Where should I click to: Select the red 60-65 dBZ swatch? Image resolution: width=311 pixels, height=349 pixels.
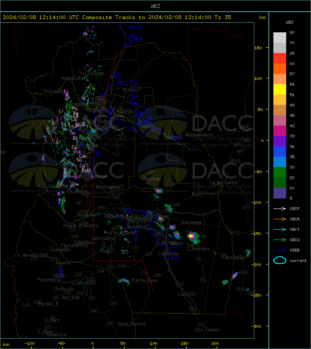coord(280,58)
